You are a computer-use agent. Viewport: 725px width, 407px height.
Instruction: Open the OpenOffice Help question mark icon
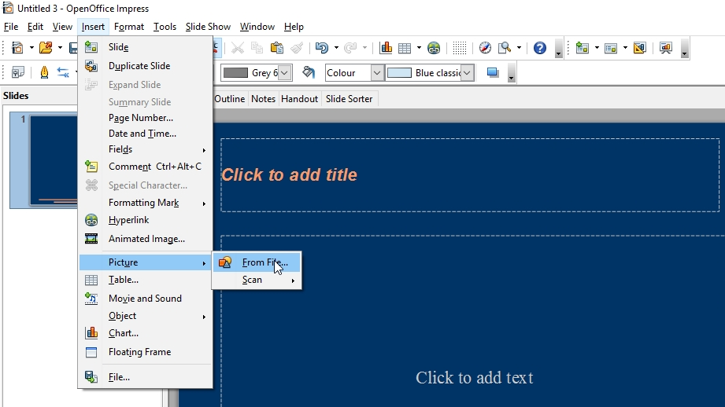[x=539, y=47]
